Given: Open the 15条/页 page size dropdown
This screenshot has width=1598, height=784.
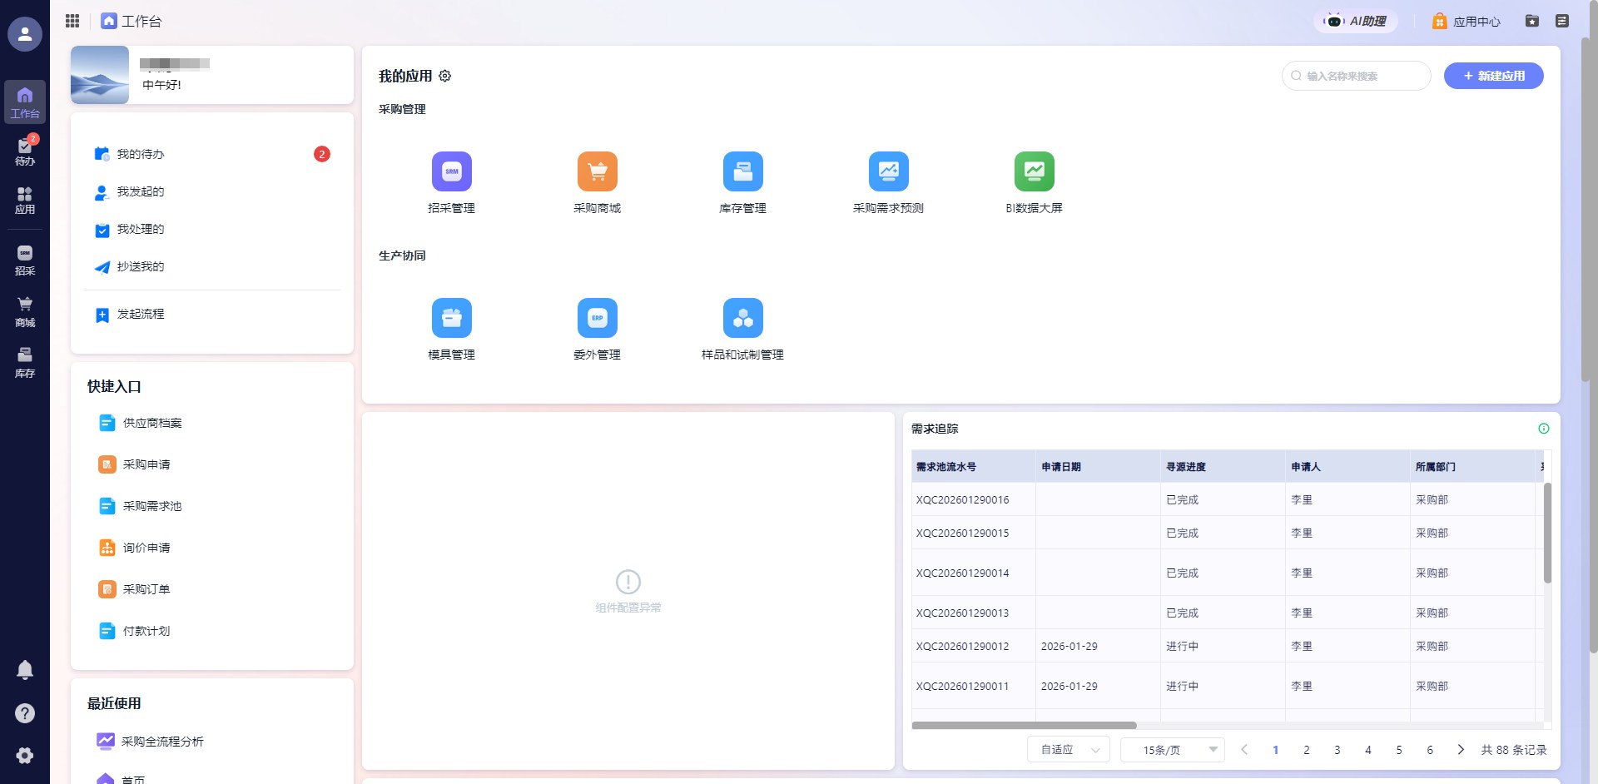Looking at the screenshot, I should pyautogui.click(x=1172, y=750).
